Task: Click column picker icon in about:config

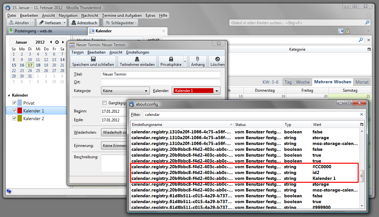Action: pos(362,124)
